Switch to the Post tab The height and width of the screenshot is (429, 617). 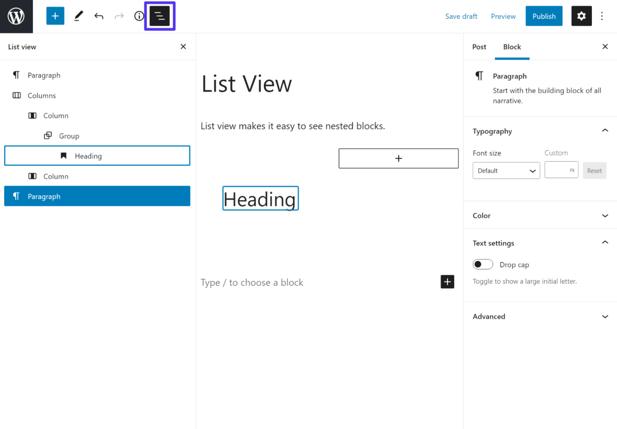479,46
